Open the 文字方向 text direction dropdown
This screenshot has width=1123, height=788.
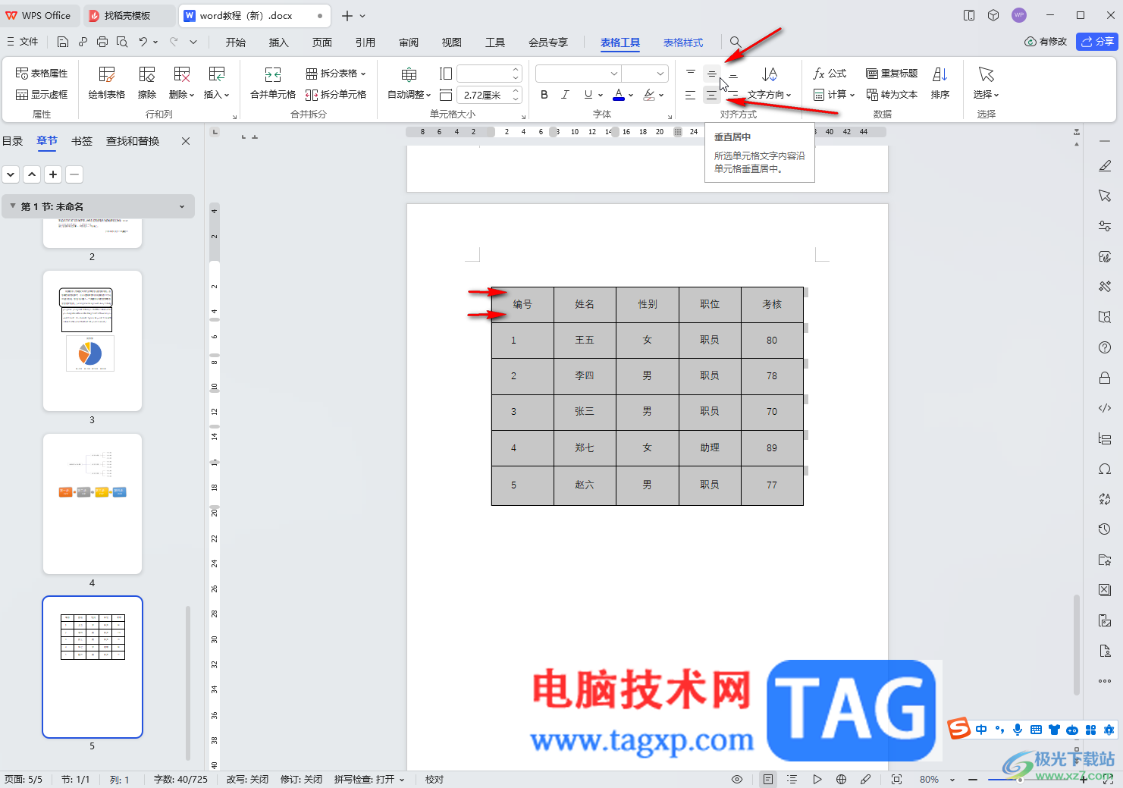(769, 83)
